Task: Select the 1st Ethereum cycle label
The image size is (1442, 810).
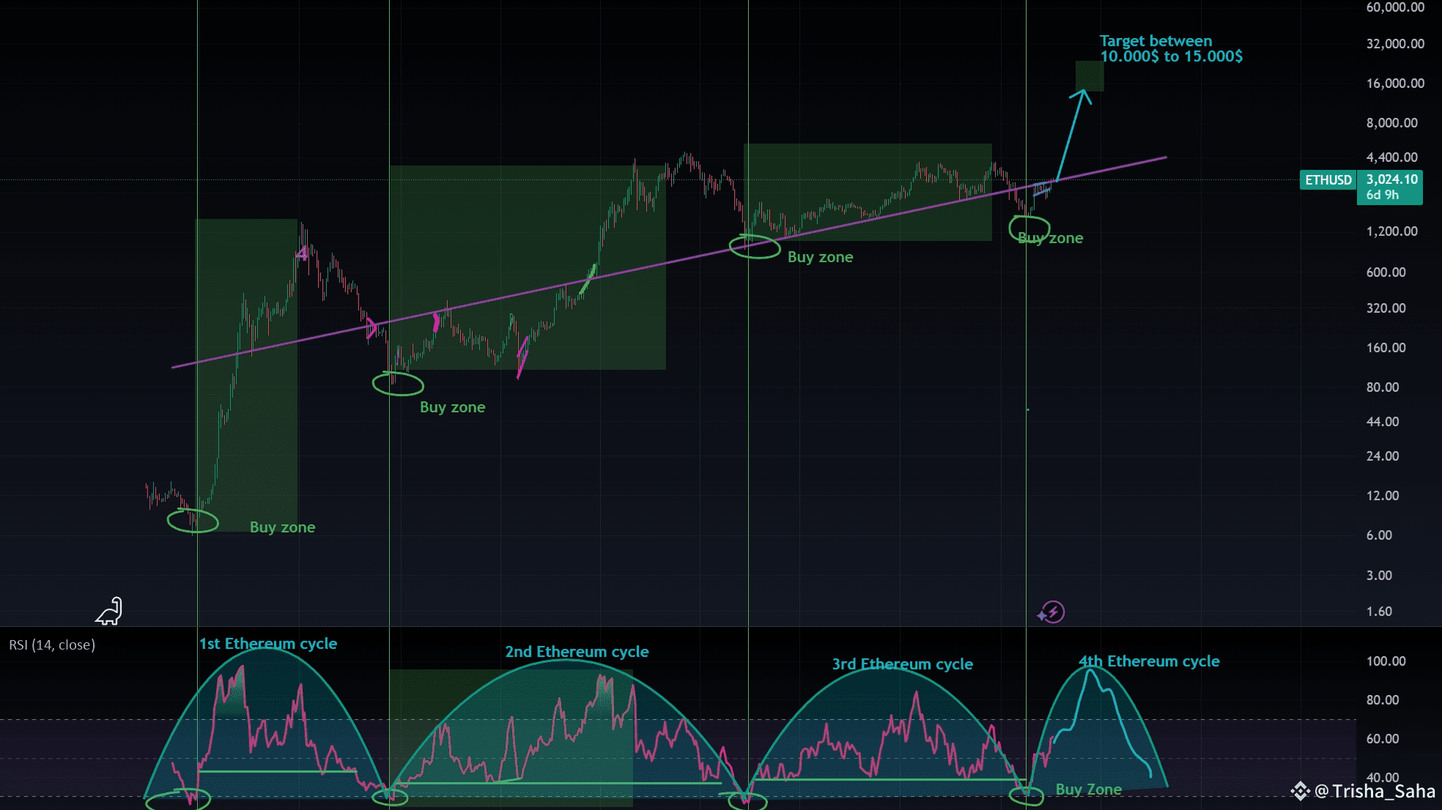Action: [x=268, y=644]
